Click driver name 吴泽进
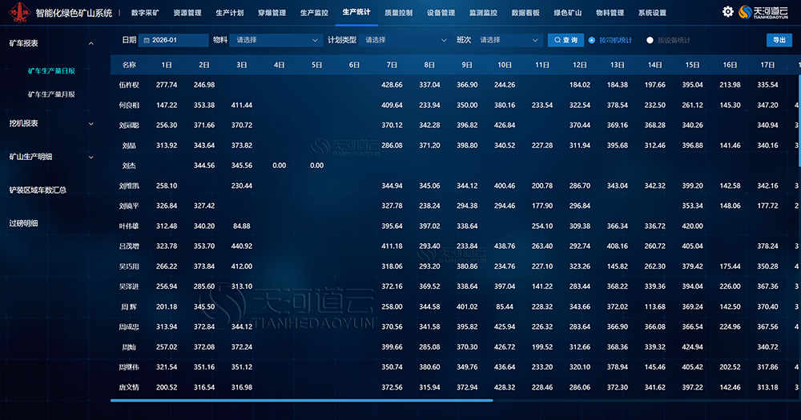Screen dimensions: 801x420 point(129,287)
